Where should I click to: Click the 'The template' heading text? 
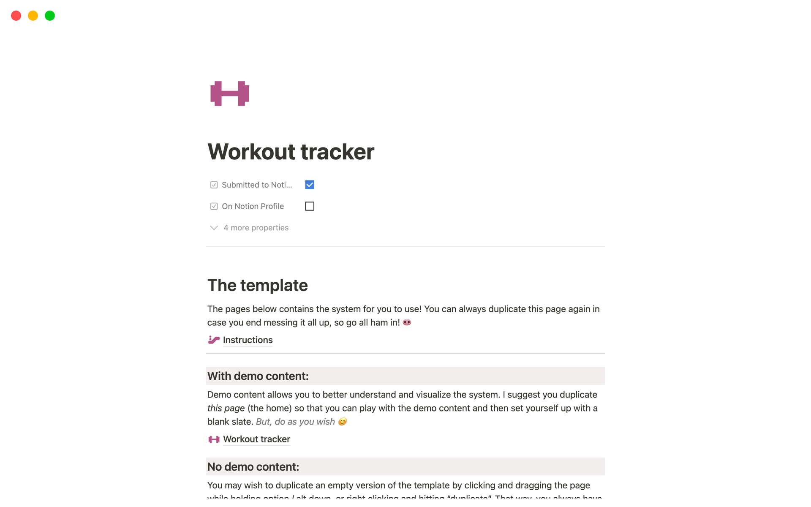coord(258,286)
